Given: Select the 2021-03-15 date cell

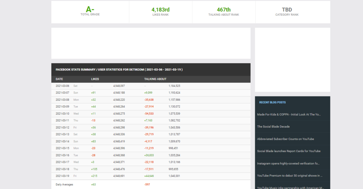Looking at the screenshot, I should point(62,148).
